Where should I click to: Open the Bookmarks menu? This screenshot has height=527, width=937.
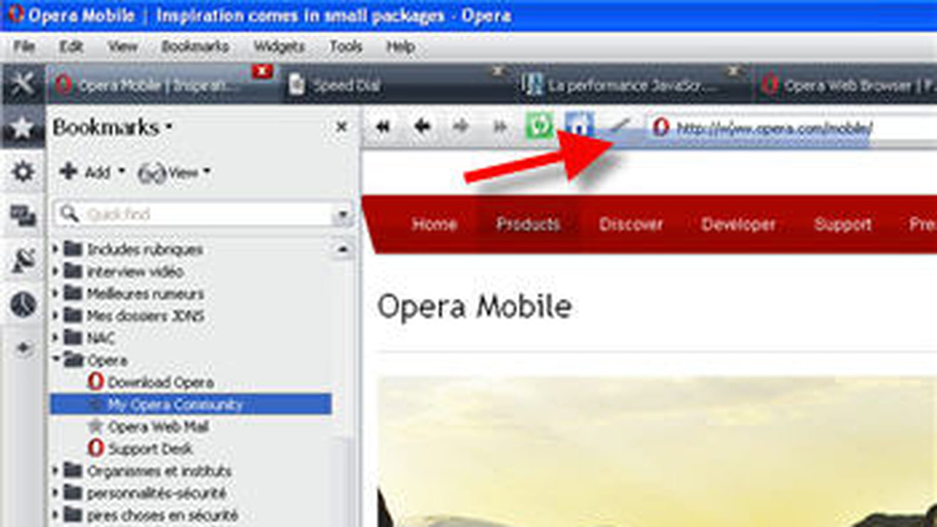pos(195,46)
